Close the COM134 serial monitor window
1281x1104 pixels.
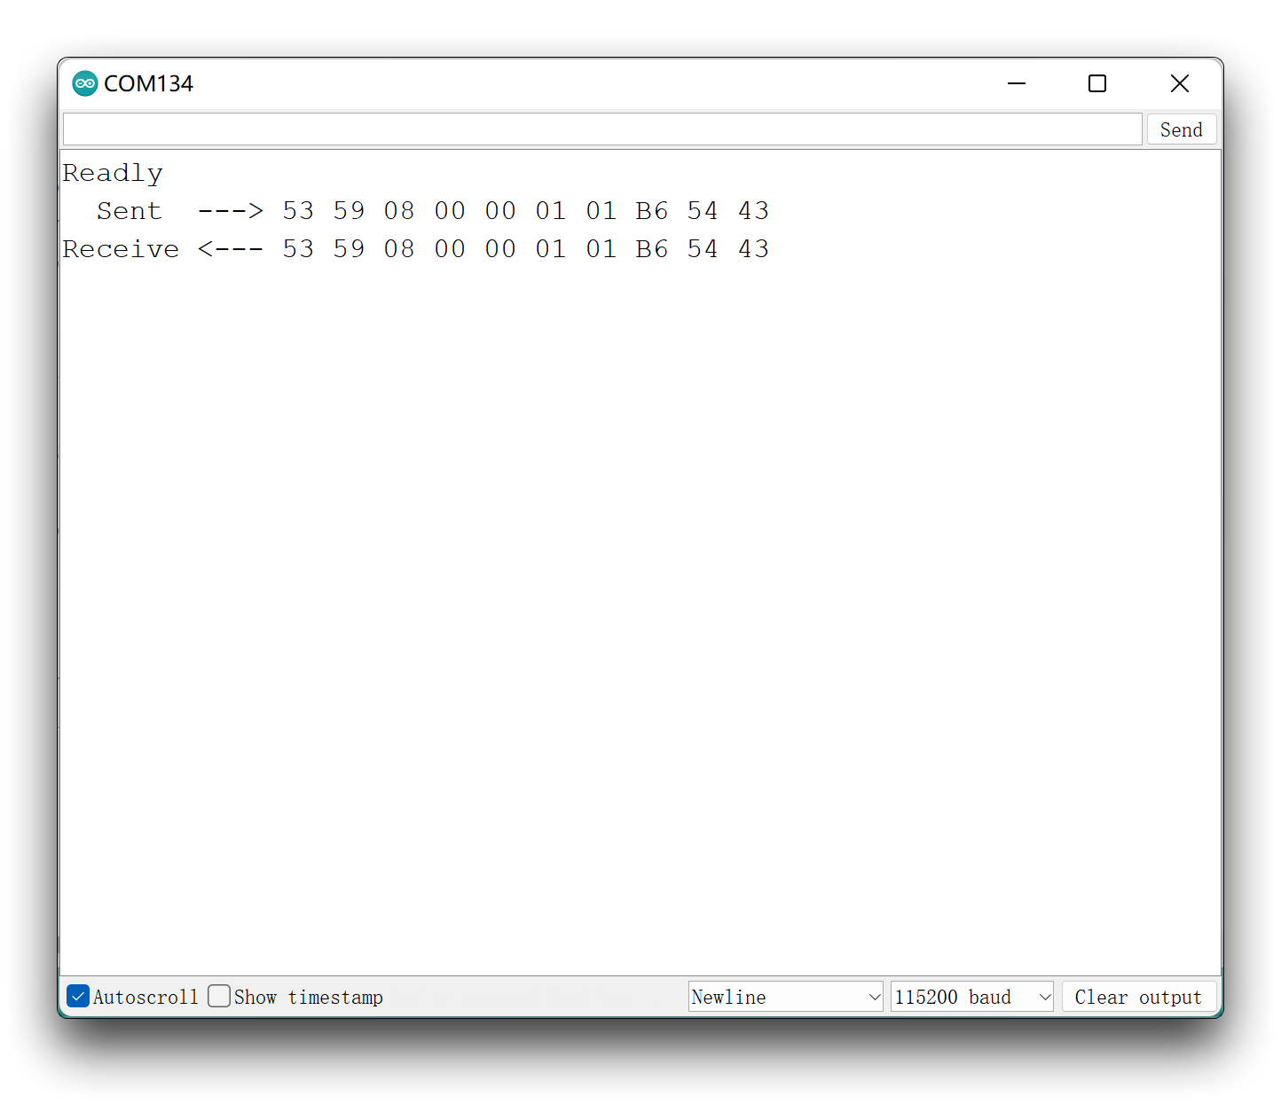click(x=1180, y=83)
